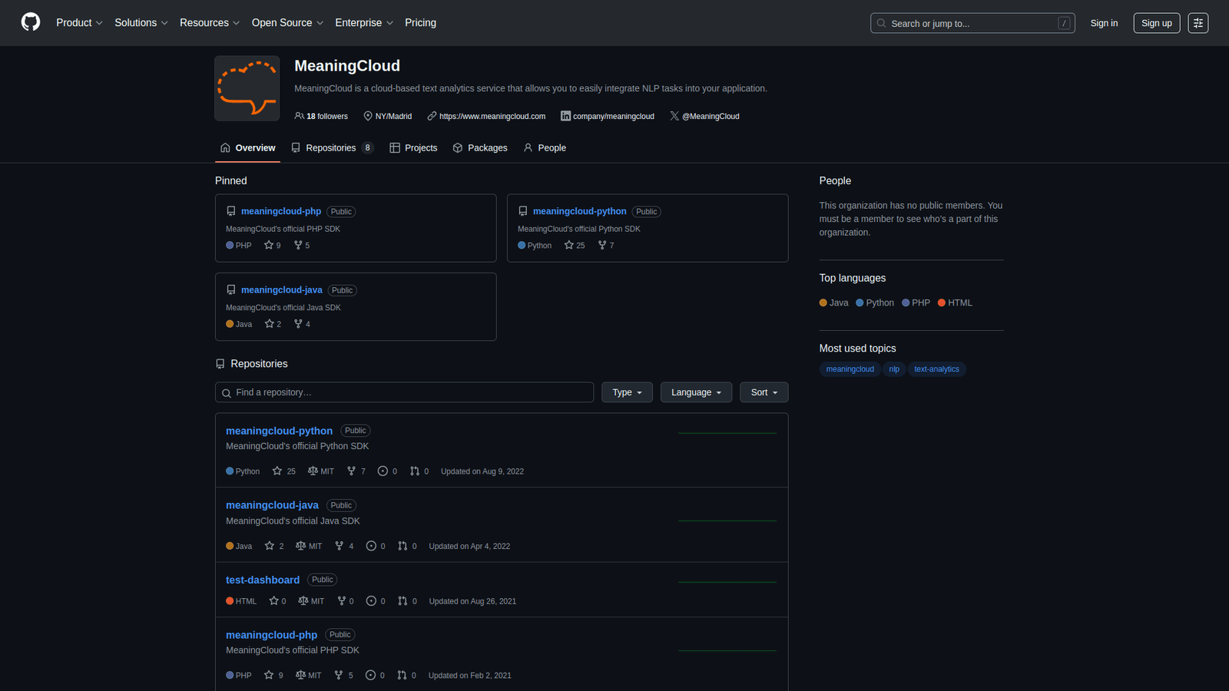This screenshot has width=1229, height=691.
Task: Select the text-analytics topic tag
Action: click(x=936, y=369)
